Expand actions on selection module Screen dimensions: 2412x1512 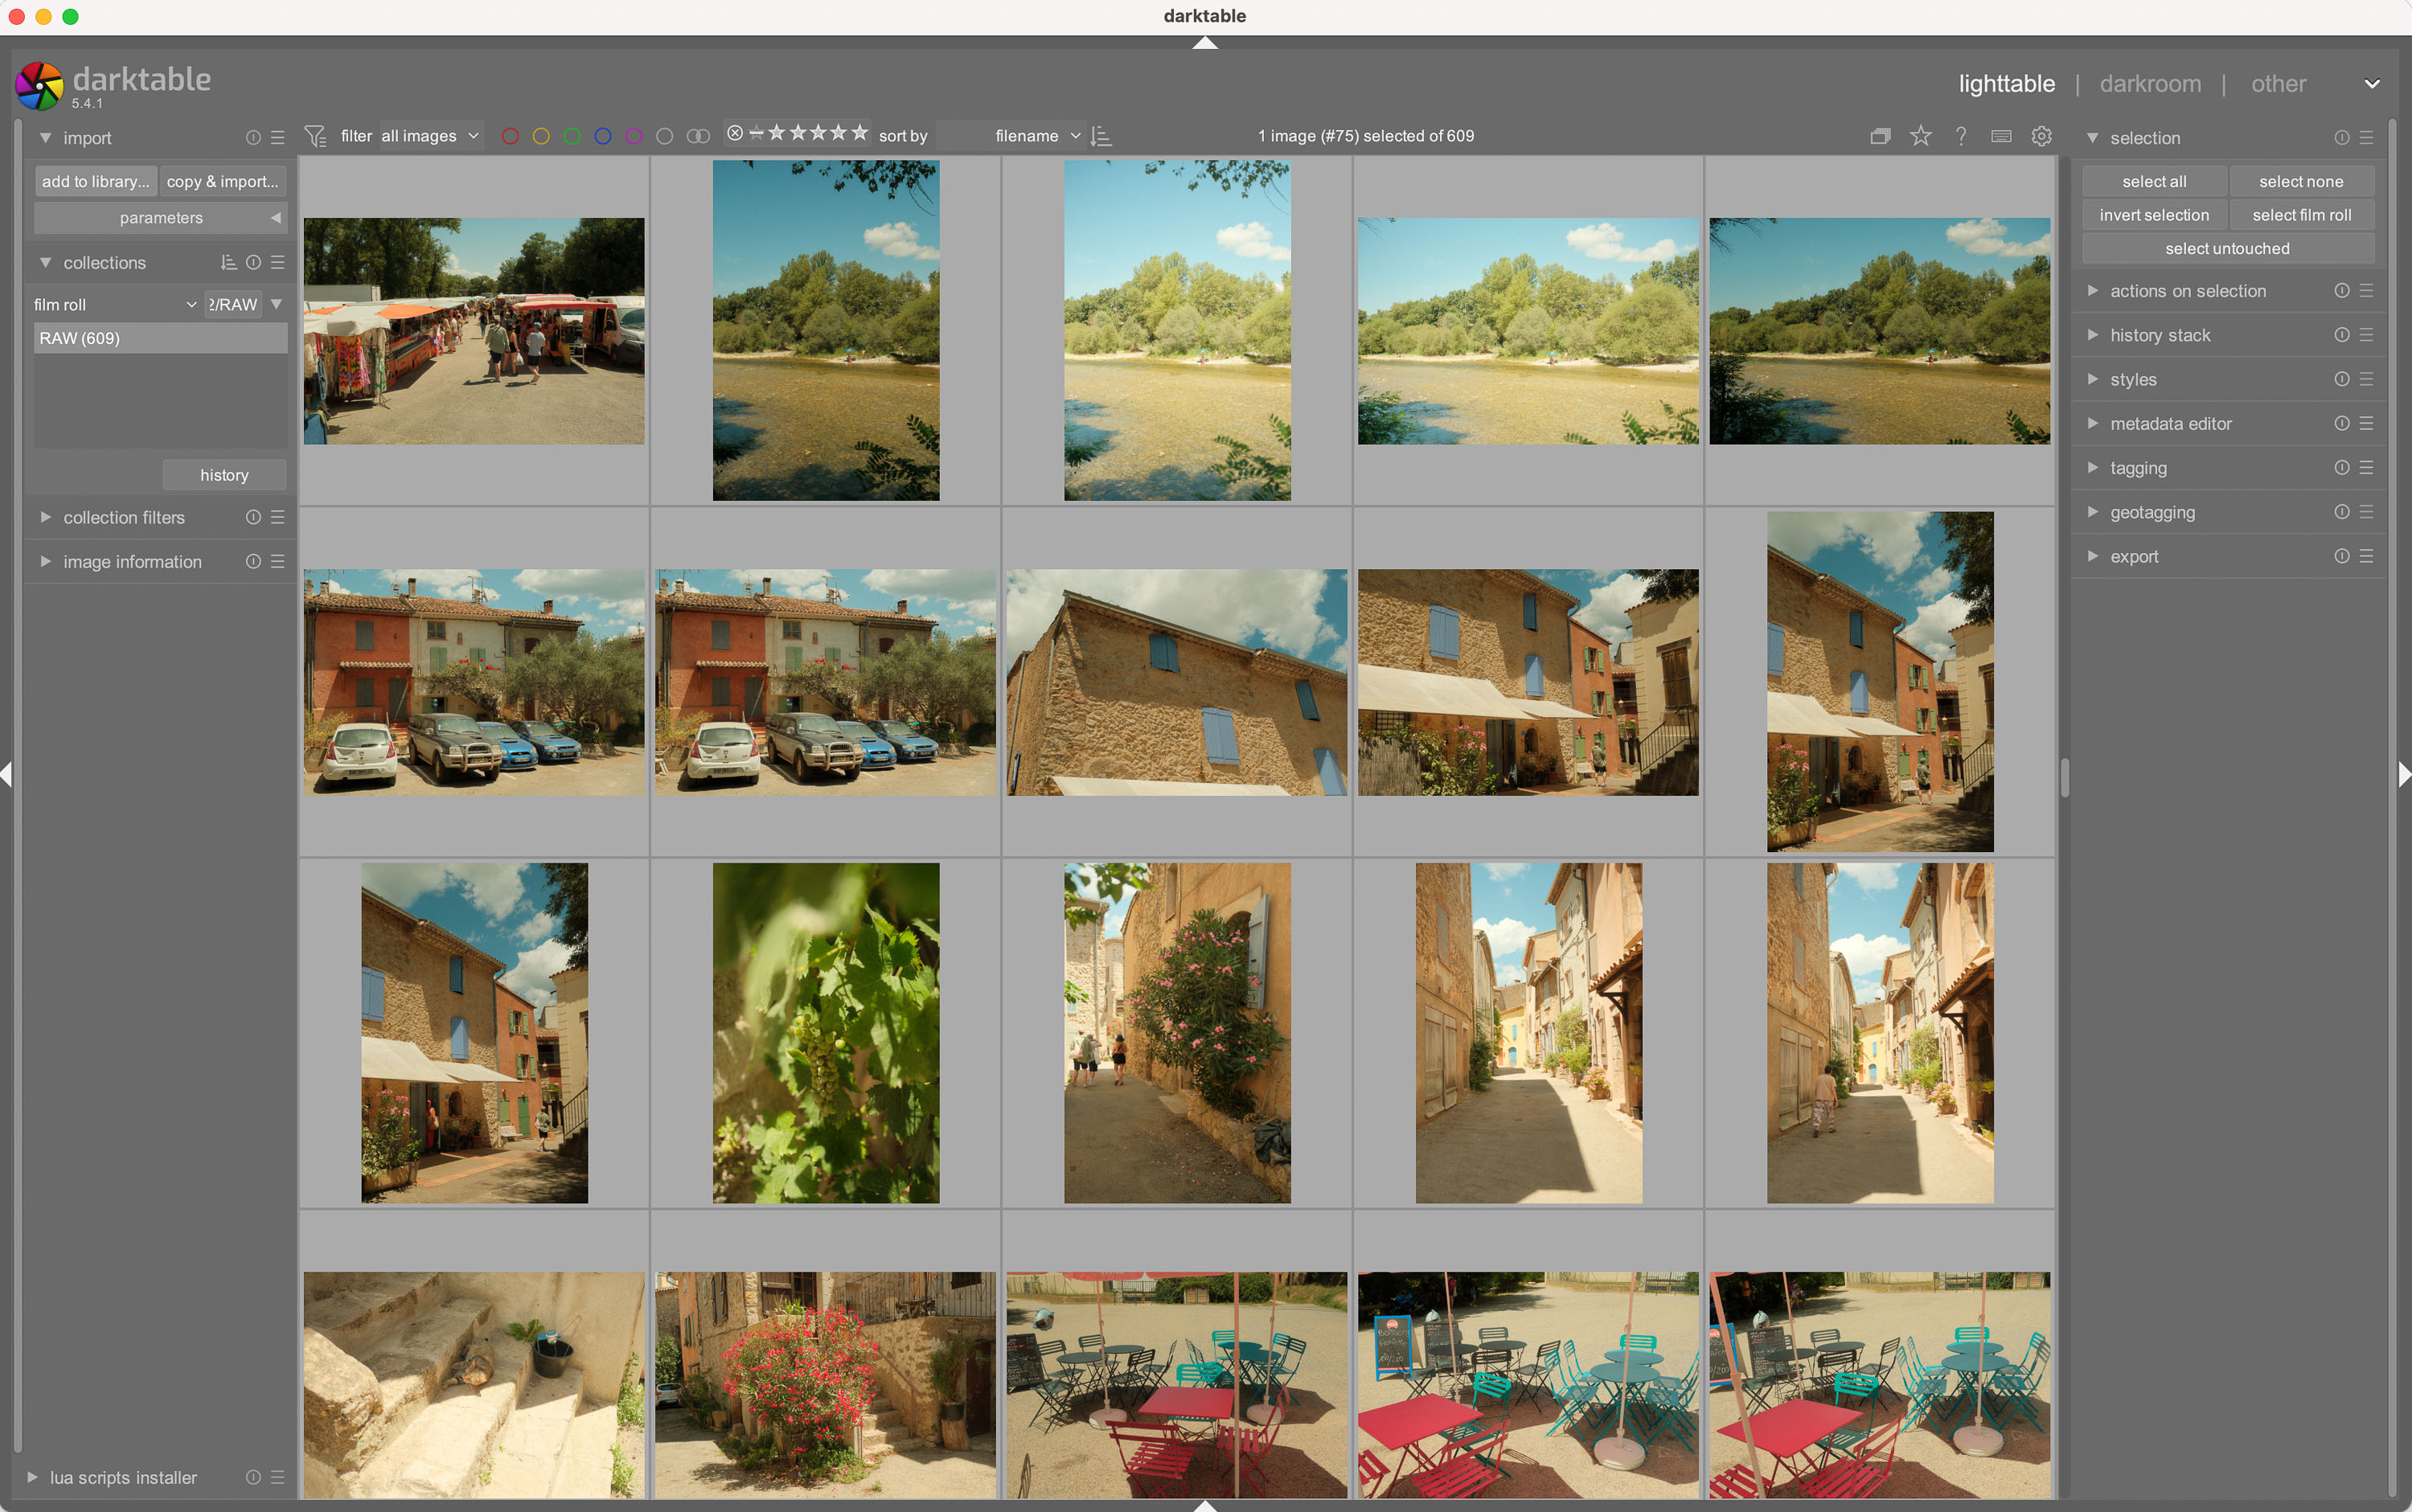[2092, 291]
